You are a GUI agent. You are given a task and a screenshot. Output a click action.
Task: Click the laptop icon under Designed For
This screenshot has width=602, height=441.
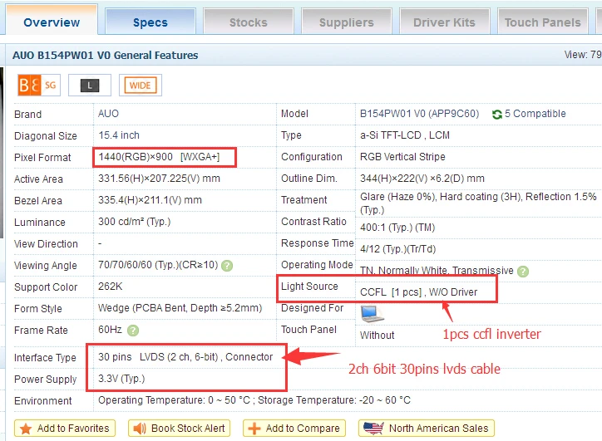tap(372, 314)
